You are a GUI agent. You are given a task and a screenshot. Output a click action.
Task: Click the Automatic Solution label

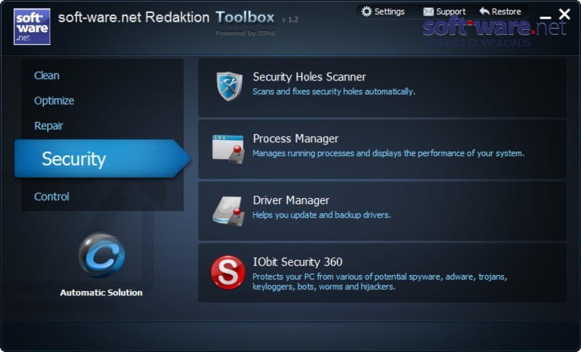(x=101, y=292)
